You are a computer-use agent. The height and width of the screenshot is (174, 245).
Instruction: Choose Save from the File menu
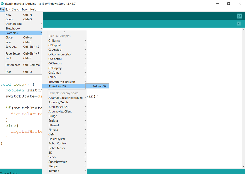pos(21,42)
